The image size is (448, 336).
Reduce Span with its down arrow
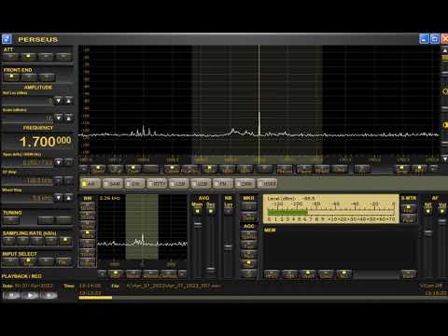click(x=58, y=162)
